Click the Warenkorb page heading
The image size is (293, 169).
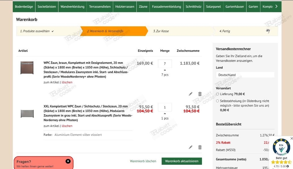(27, 19)
